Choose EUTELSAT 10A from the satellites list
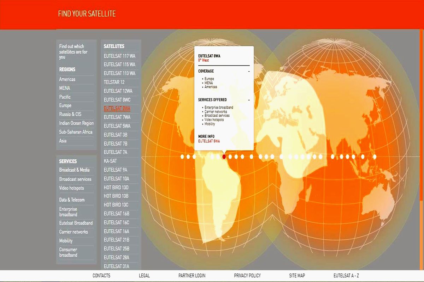Image resolution: width=424 pixels, height=282 pixels. pos(117,179)
